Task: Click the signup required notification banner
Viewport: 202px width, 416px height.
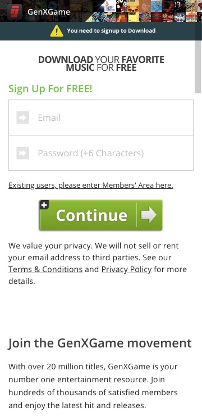Action: [101, 31]
